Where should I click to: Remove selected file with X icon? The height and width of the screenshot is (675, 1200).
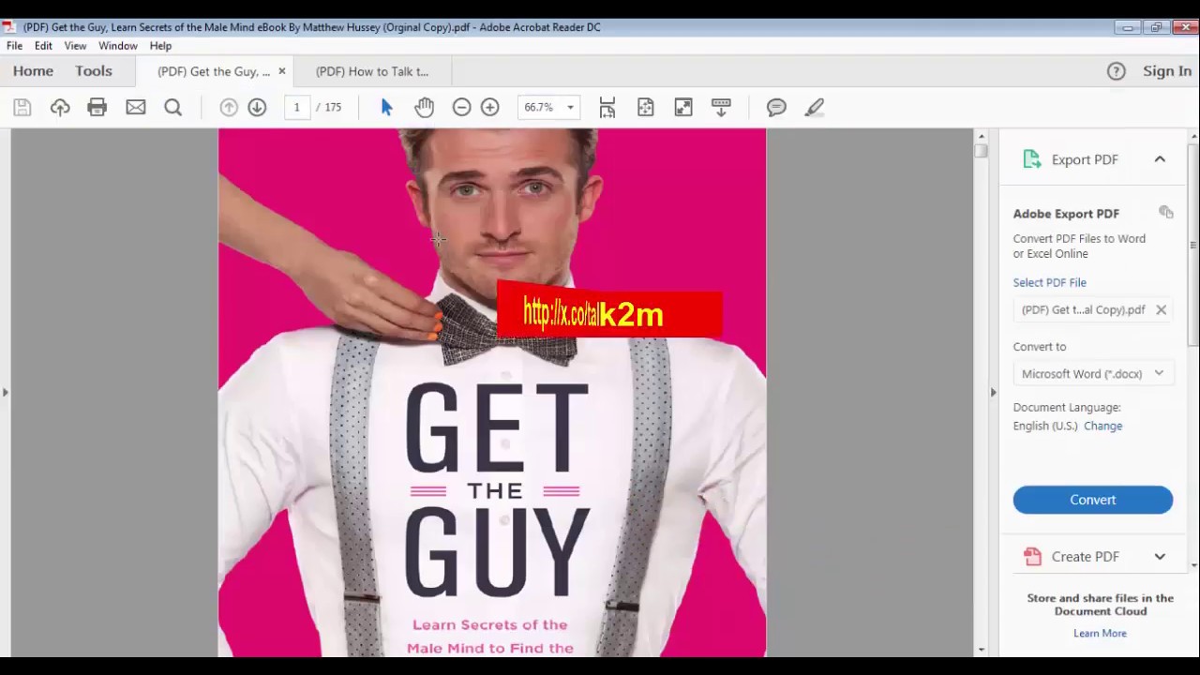(1161, 309)
